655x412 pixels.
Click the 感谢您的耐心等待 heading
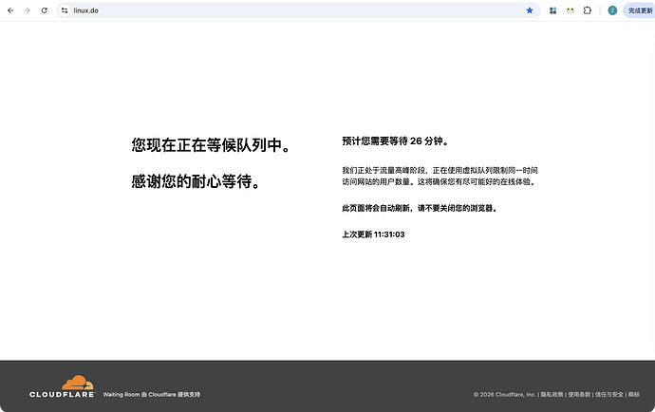point(196,181)
